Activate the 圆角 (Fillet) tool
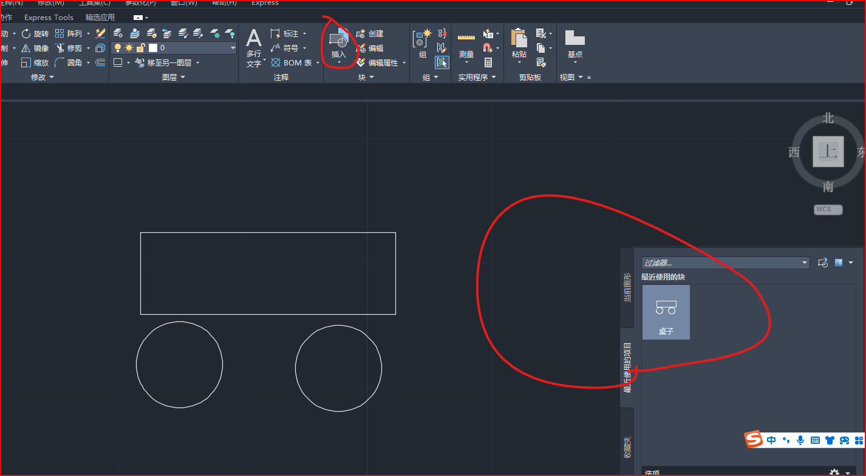The image size is (866, 476). [69, 62]
